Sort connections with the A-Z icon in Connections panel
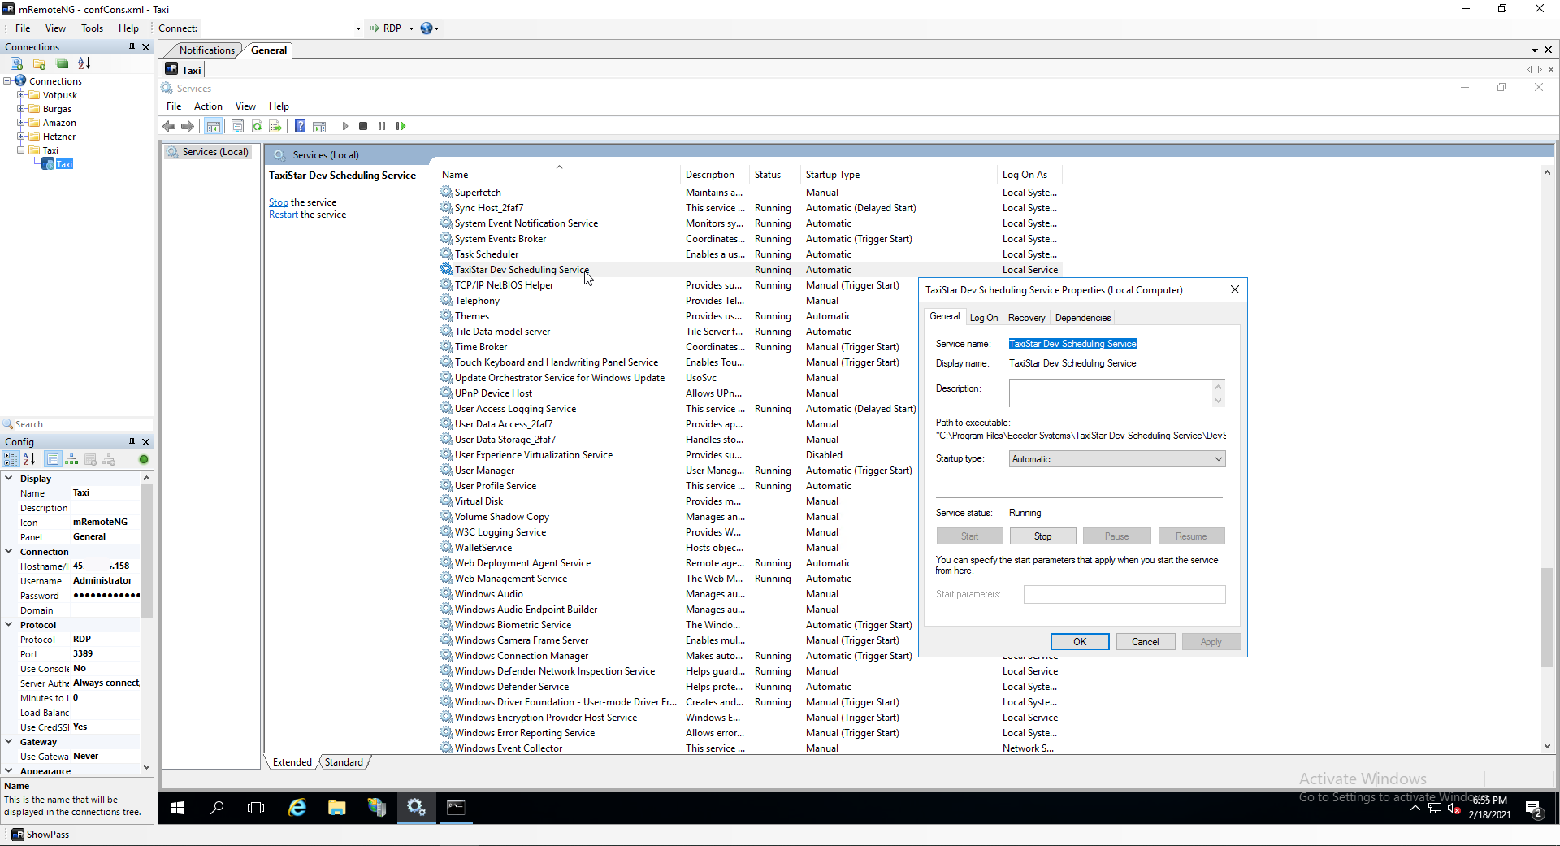Image resolution: width=1560 pixels, height=846 pixels. [84, 63]
